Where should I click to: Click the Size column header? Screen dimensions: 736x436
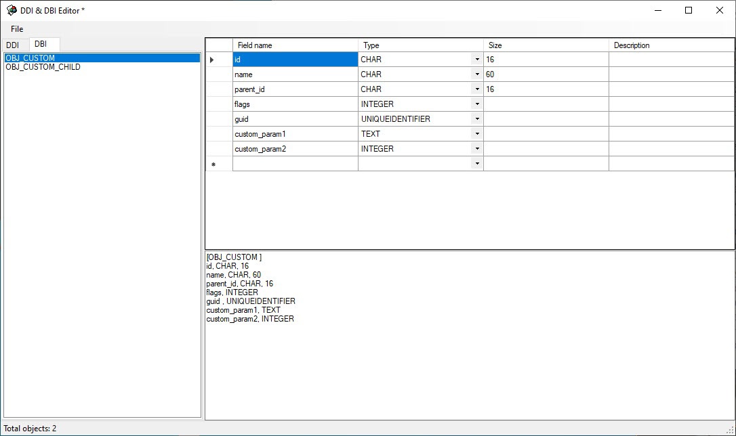pyautogui.click(x=546, y=45)
